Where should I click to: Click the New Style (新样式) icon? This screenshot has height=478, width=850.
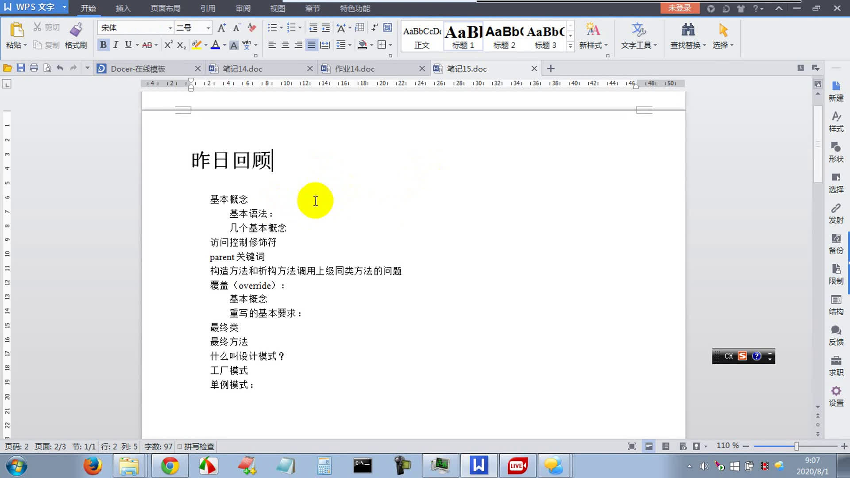click(x=593, y=30)
